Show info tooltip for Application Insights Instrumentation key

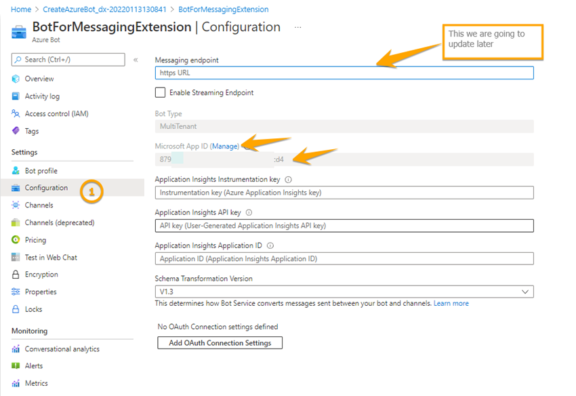tap(291, 179)
